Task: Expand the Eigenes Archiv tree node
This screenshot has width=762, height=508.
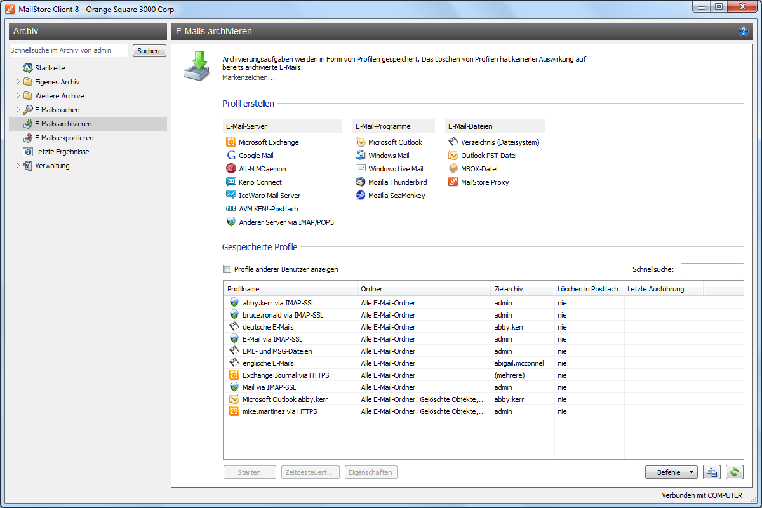Action: [x=18, y=82]
